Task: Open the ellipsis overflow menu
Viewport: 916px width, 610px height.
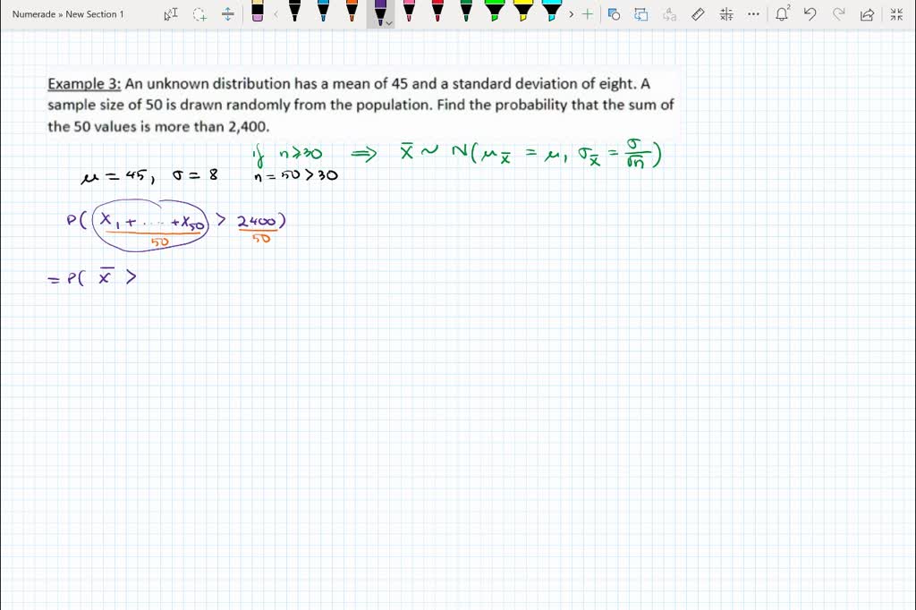Action: tap(753, 14)
